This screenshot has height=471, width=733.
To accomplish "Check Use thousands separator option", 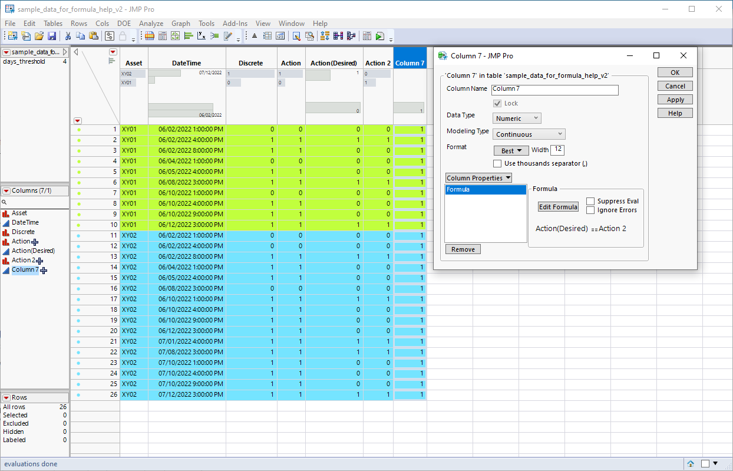I will pyautogui.click(x=498, y=163).
